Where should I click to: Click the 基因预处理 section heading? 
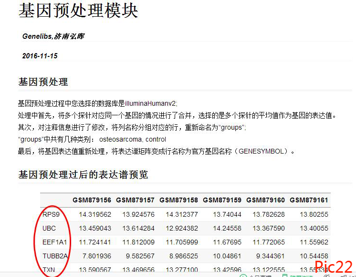pos(43,82)
